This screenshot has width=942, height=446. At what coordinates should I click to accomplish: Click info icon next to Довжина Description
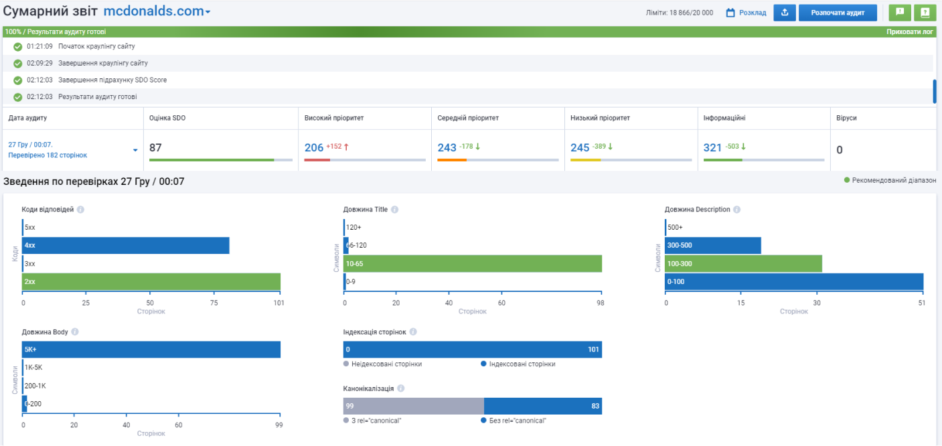click(x=736, y=210)
